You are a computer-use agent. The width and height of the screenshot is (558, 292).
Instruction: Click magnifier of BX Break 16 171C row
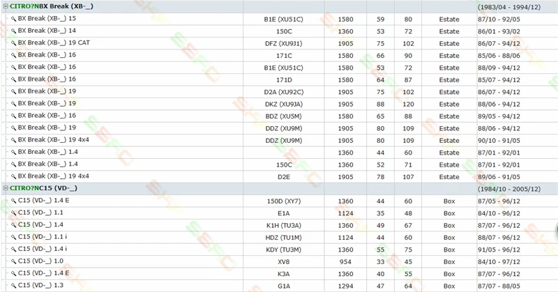pyautogui.click(x=13, y=55)
